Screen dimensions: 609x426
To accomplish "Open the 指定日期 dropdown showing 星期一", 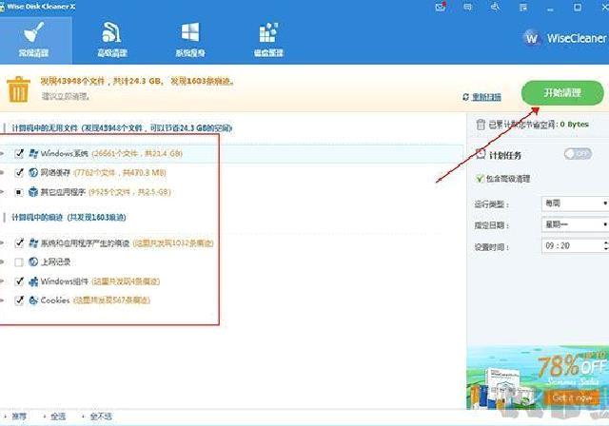I will [575, 224].
